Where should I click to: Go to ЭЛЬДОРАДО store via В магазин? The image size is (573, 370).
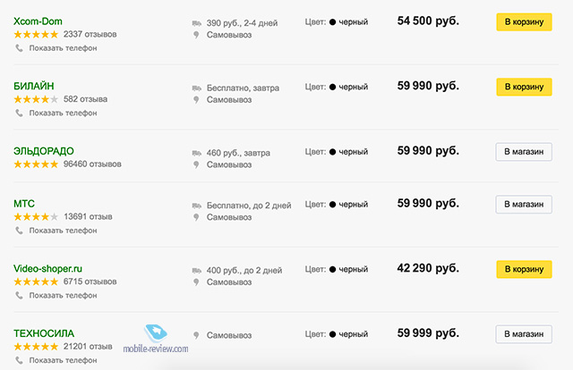coord(524,151)
